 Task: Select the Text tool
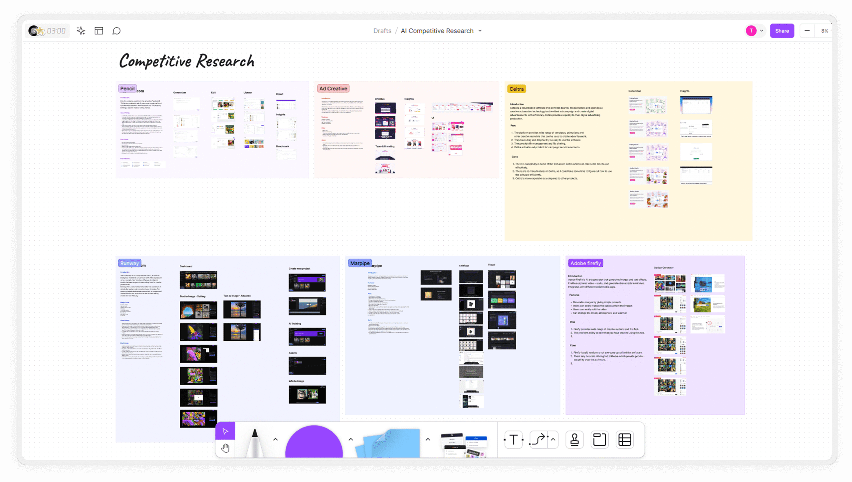pyautogui.click(x=514, y=439)
